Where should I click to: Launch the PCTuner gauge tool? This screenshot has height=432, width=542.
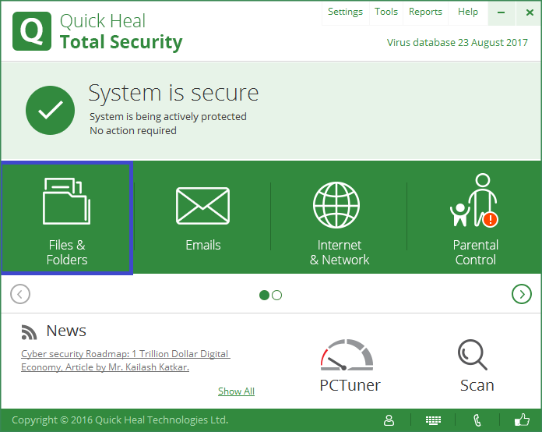(x=349, y=366)
